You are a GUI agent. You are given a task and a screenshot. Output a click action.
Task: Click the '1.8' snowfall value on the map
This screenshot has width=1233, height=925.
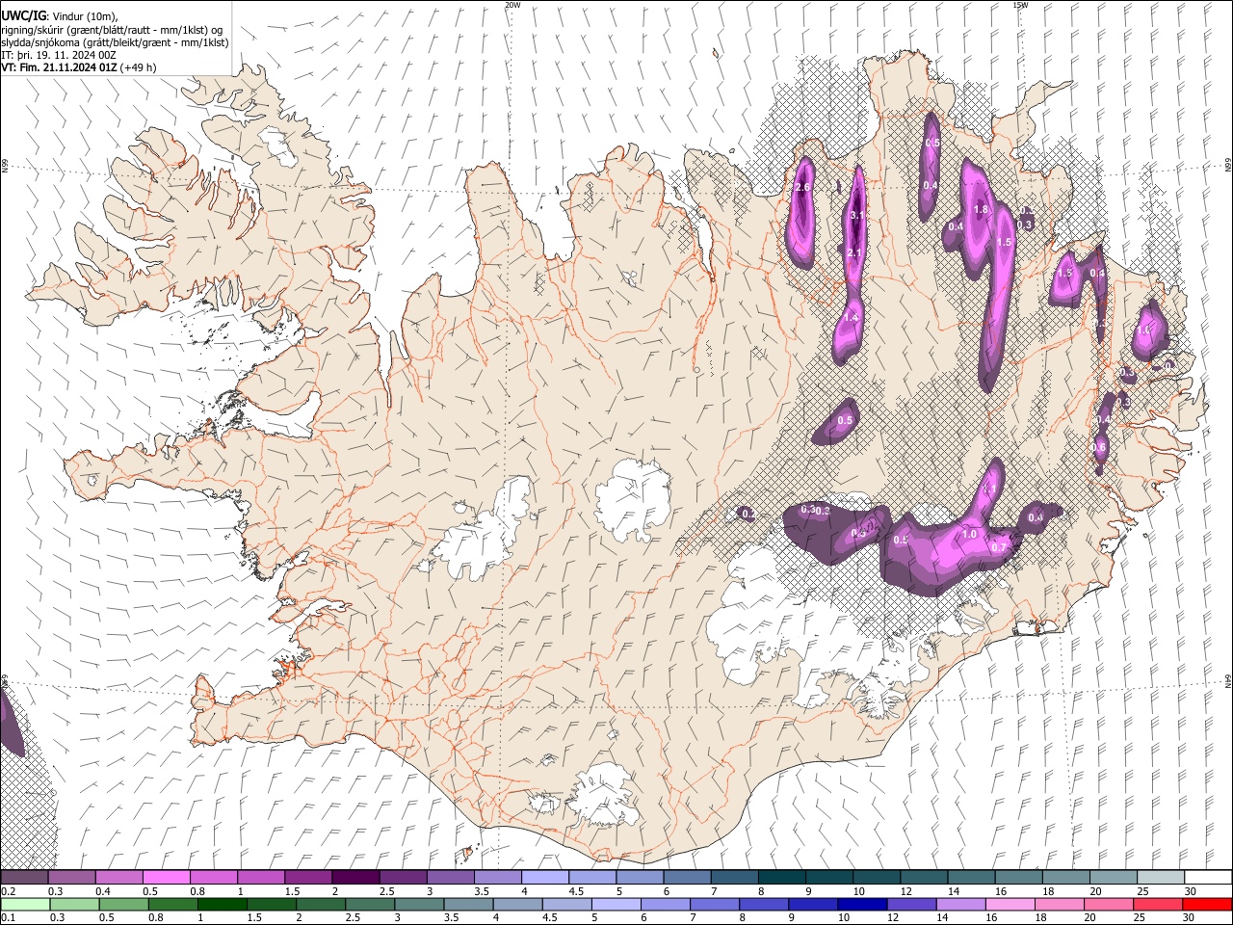pos(982,209)
